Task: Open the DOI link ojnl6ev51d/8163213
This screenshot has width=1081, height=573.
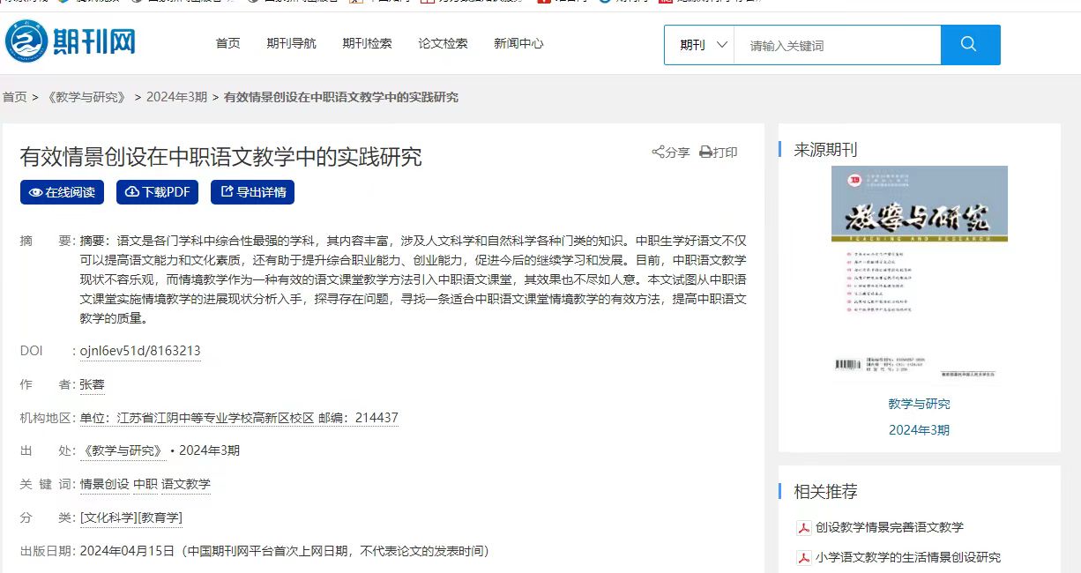Action: click(140, 351)
